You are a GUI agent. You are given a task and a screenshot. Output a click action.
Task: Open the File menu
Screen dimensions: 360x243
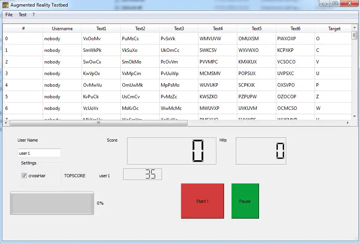(x=9, y=15)
